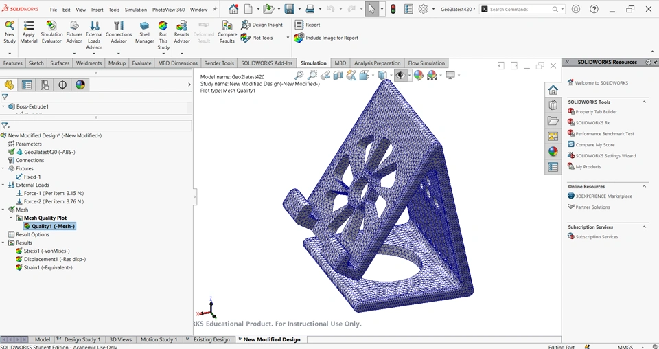Screen dimensions: 659x349
Task: Open Property Tab Builder link
Action: pyautogui.click(x=596, y=112)
